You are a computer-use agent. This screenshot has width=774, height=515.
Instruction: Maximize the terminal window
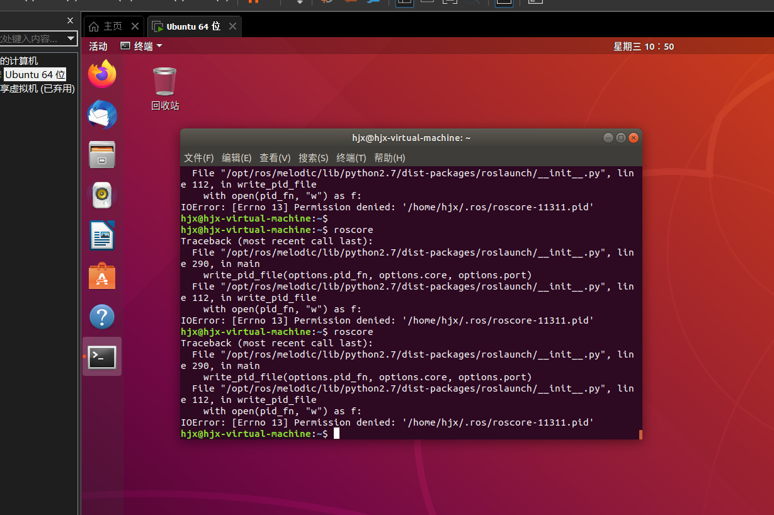[621, 138]
